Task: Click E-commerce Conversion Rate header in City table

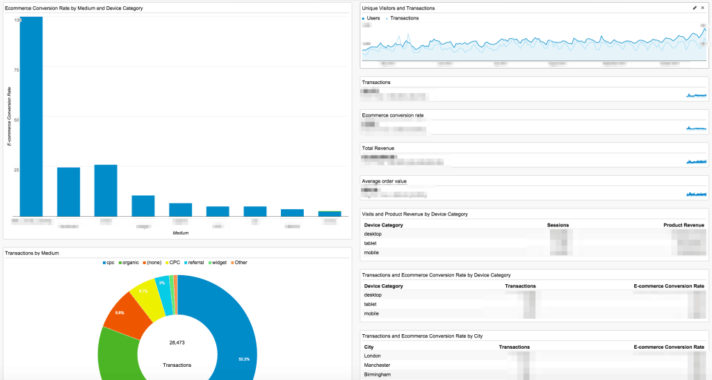Action: 669,347
